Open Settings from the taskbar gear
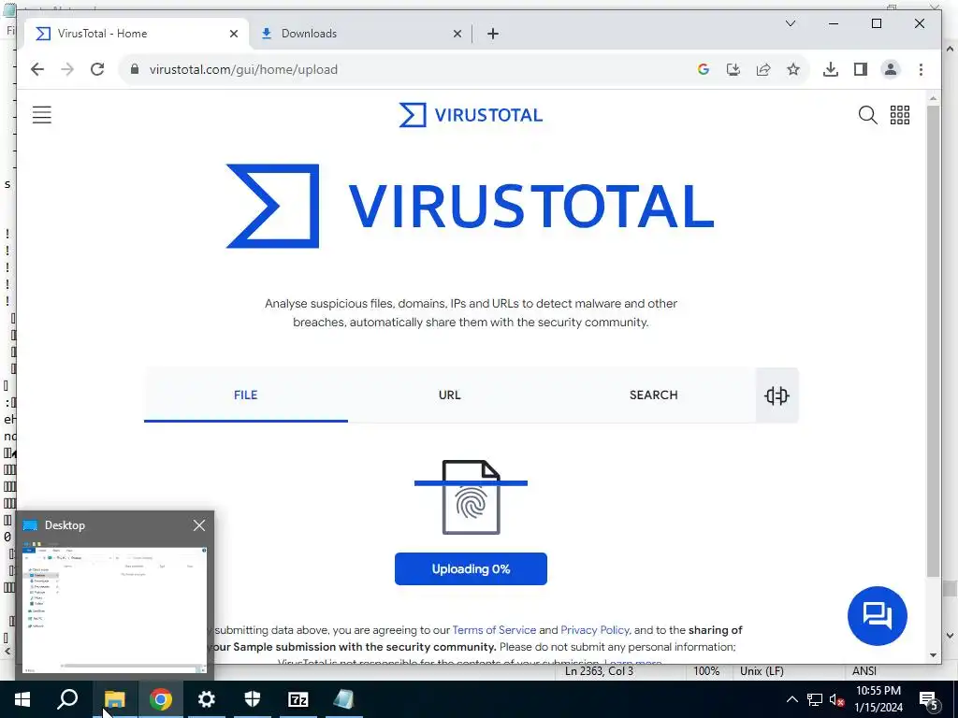Image resolution: width=958 pixels, height=718 pixels. click(207, 699)
